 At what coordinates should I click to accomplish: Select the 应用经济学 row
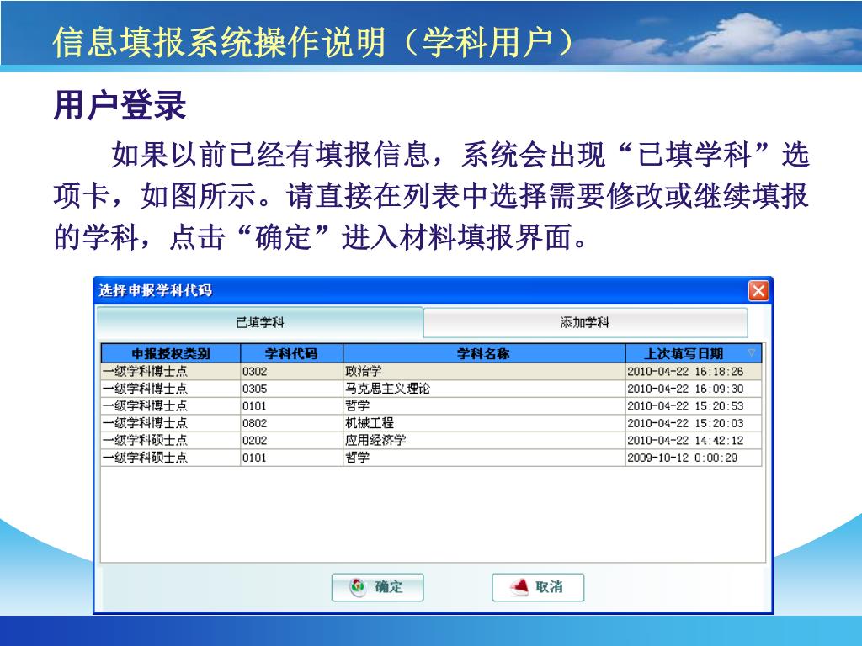tap(432, 440)
